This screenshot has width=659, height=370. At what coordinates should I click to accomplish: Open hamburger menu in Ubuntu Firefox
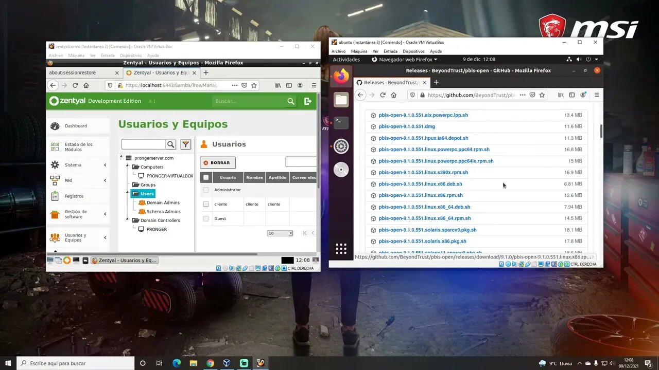point(597,95)
